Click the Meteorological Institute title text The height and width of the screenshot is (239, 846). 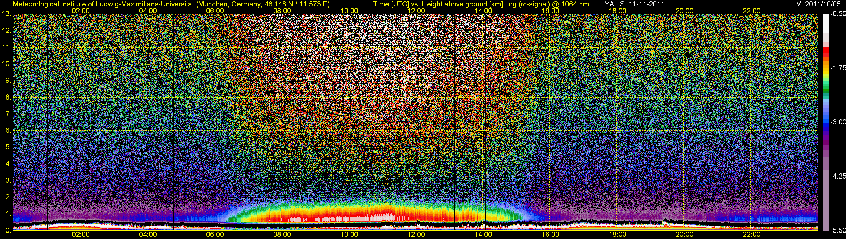coord(172,4)
